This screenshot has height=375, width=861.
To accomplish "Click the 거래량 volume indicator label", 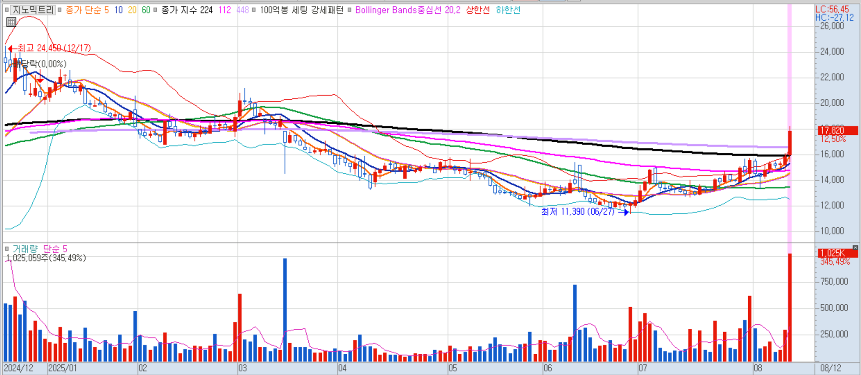I will click(25, 249).
